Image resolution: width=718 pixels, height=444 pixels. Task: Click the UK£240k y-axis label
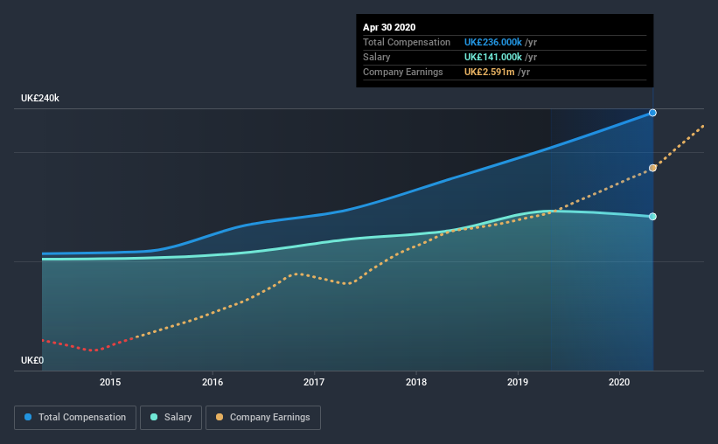(x=40, y=98)
